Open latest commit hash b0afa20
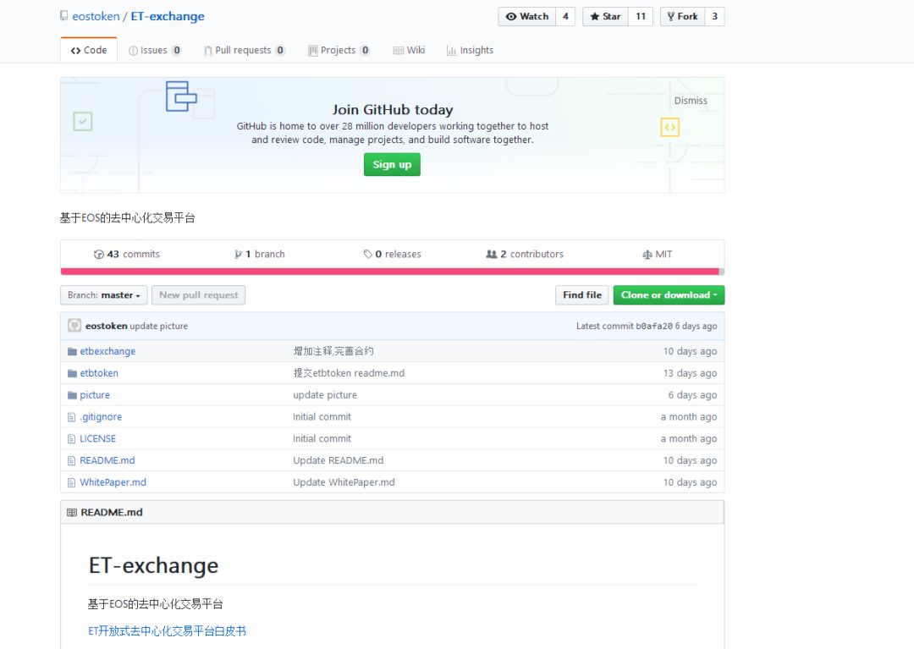Viewport: 914px width, 649px height. click(x=654, y=327)
